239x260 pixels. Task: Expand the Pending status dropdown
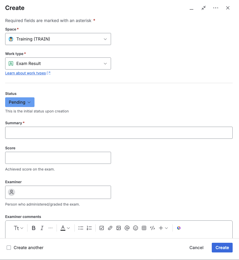[20, 102]
